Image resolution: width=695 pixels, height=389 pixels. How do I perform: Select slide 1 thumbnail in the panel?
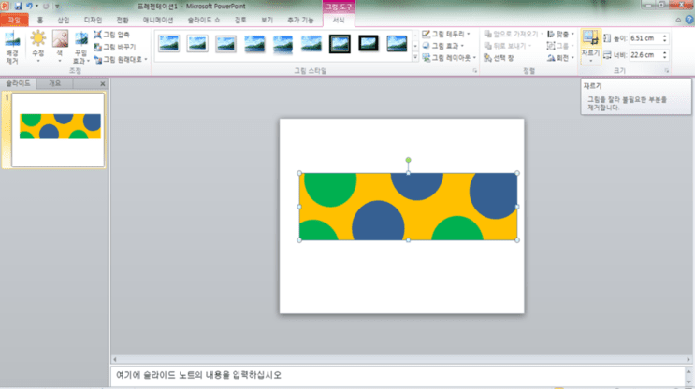coord(58,130)
